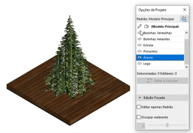
Task: Toggle visibility eye for Presentes
Action: [140, 51]
